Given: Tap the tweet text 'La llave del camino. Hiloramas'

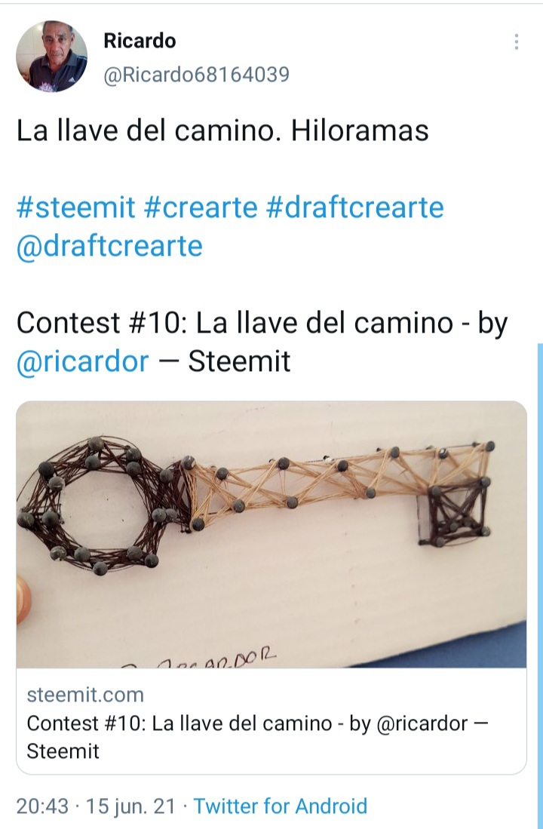Looking at the screenshot, I should coord(222,130).
